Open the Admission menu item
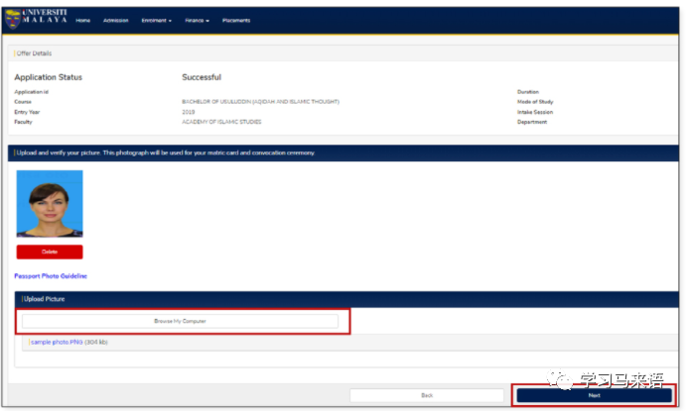 [x=116, y=21]
